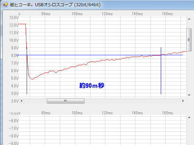Click the 160ms label above lower graph
The width and height of the screenshot is (194, 145).
point(168,113)
